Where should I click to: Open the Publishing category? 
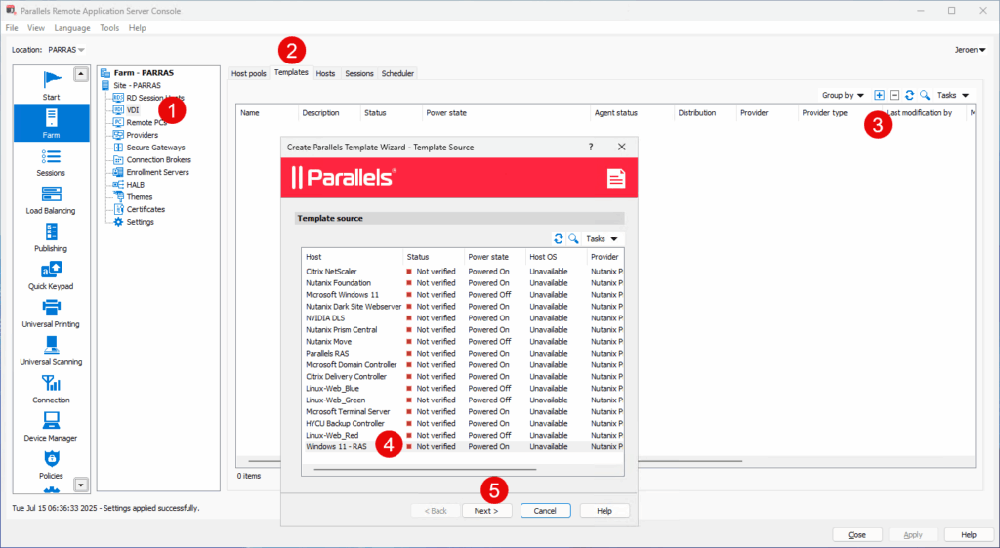pyautogui.click(x=51, y=237)
